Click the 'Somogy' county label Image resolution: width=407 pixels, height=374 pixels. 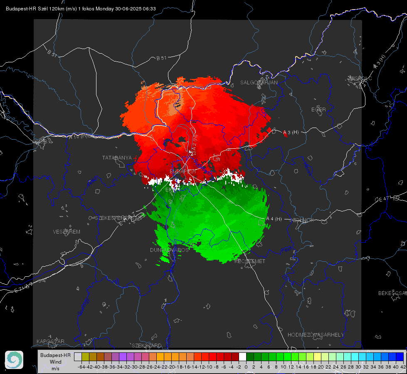83,307
